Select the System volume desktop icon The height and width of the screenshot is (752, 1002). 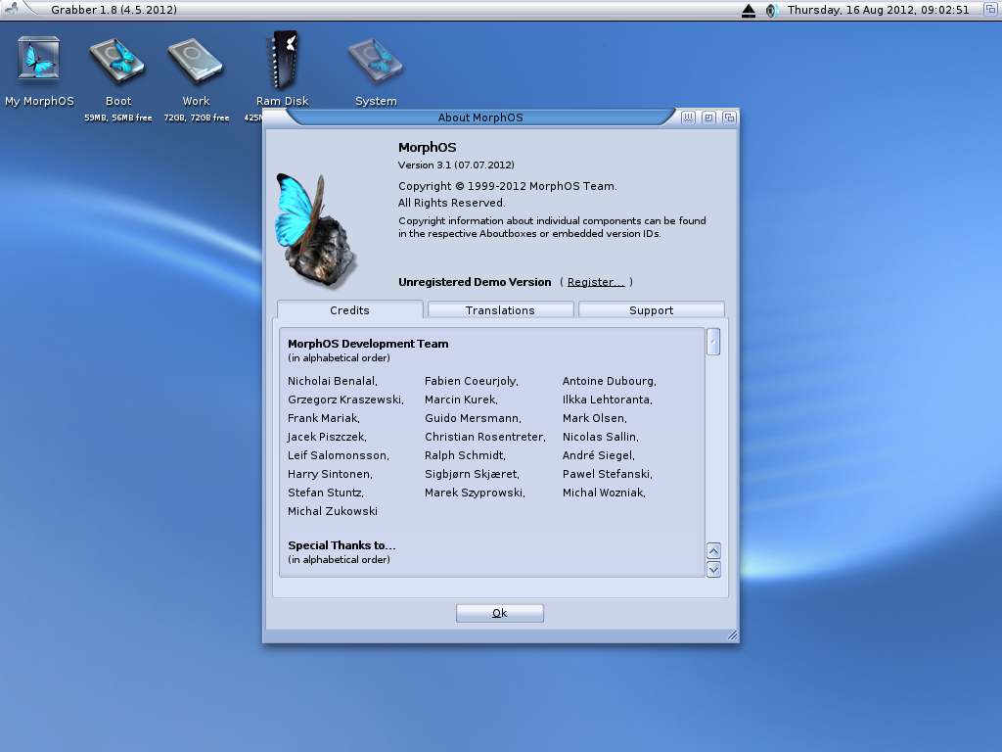376,62
